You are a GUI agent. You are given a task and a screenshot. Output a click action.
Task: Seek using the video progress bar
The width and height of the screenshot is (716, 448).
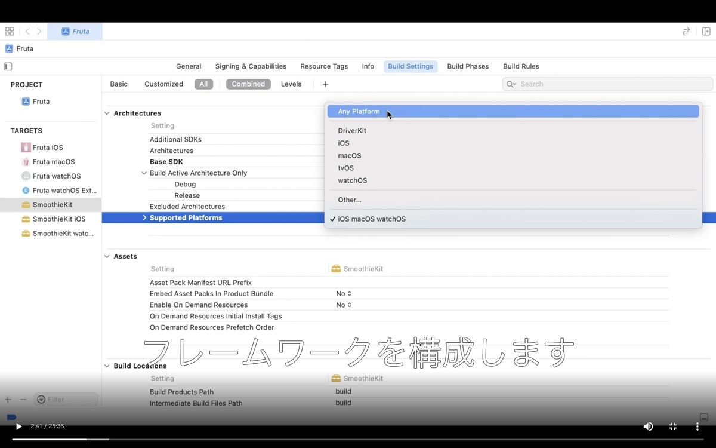[x=358, y=440]
